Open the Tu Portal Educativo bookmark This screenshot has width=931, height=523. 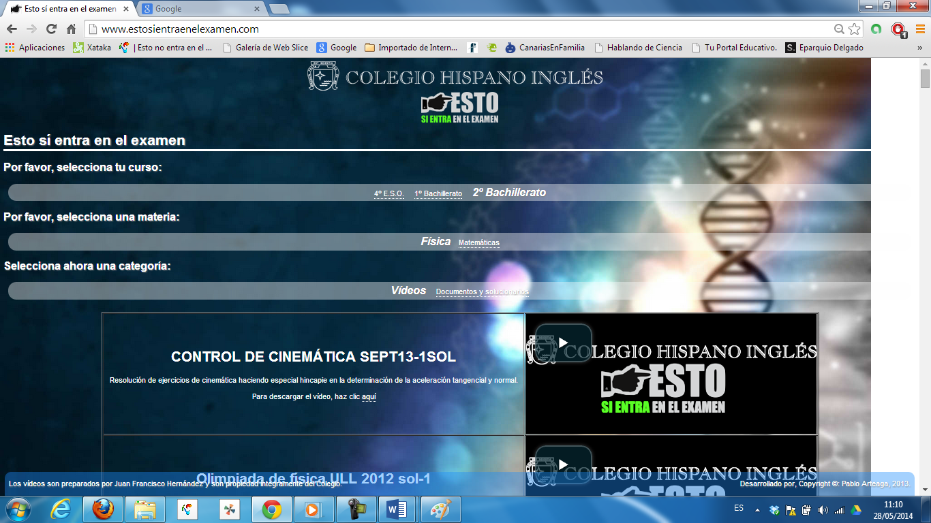pos(735,48)
